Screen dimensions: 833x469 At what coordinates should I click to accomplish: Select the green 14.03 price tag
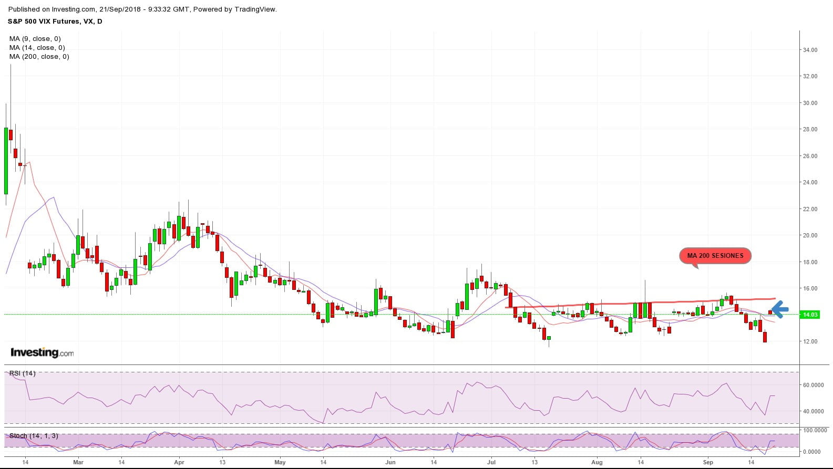click(809, 315)
